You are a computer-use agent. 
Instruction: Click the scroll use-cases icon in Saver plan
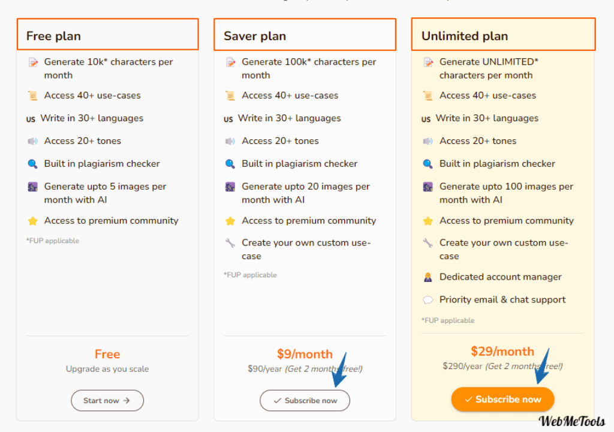point(230,95)
